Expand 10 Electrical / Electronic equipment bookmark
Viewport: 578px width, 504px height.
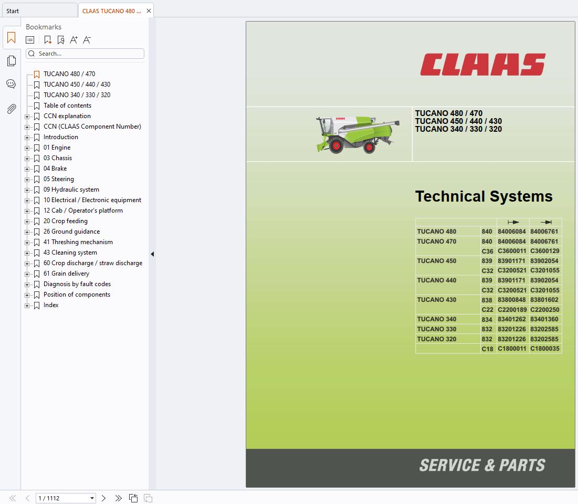coord(27,201)
